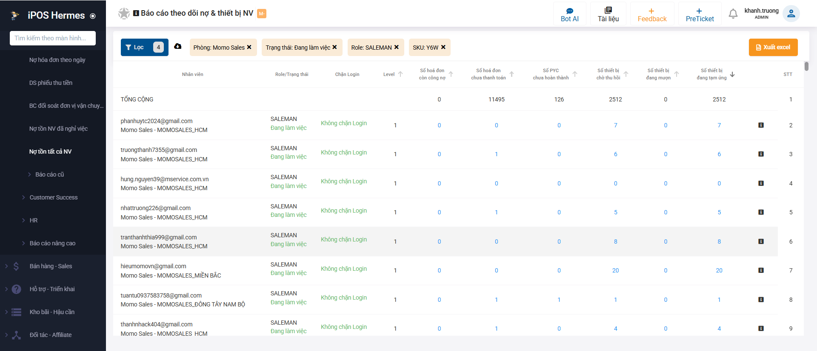The height and width of the screenshot is (351, 817).
Task: Remove the Role: SALEMAN filter
Action: pos(397,47)
